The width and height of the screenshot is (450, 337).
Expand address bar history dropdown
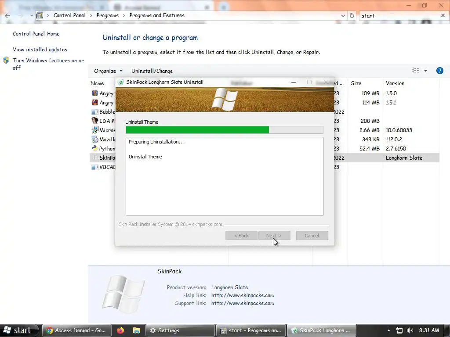click(x=343, y=15)
